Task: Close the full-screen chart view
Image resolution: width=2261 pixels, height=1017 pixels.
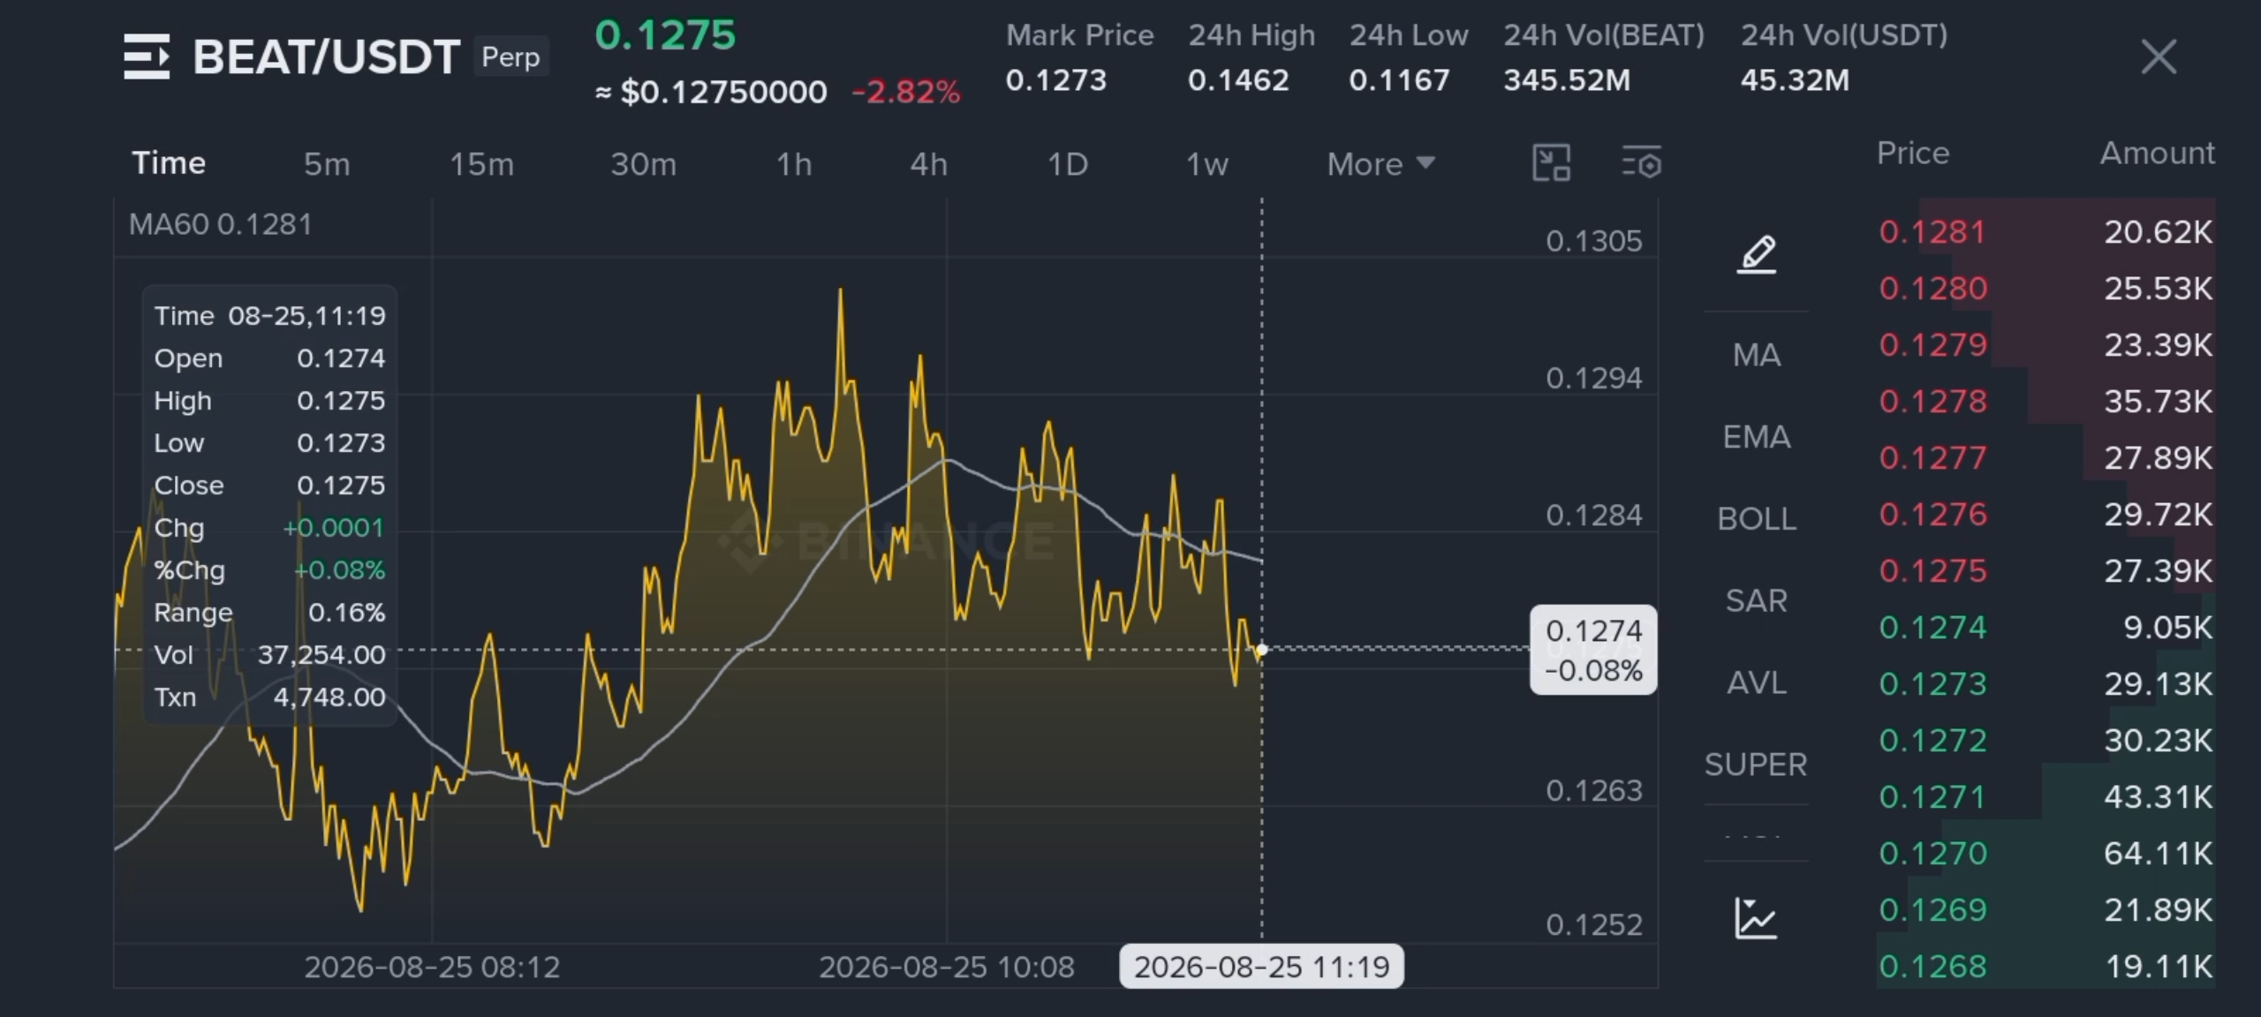Action: [2159, 57]
